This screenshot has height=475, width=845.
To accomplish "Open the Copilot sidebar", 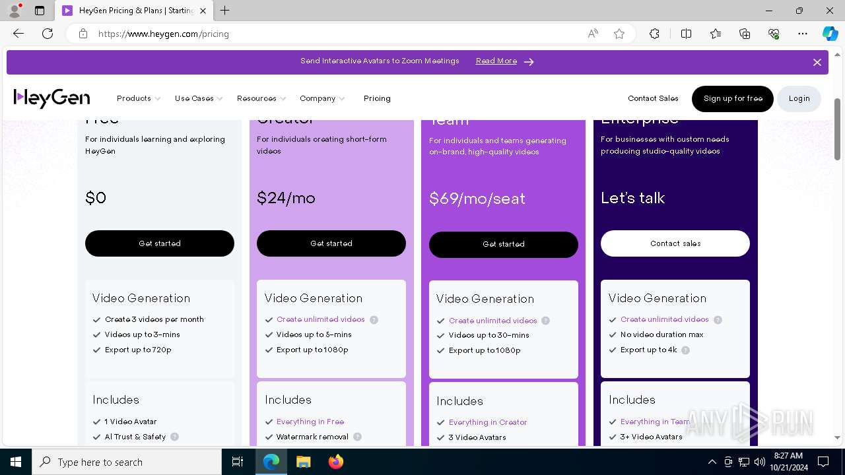I will pos(830,34).
